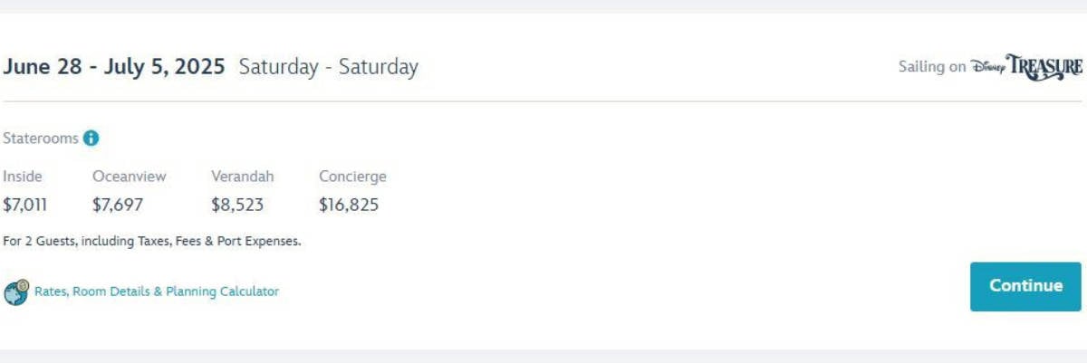
Task: Select the Inside stateroom label
Action: point(23,177)
